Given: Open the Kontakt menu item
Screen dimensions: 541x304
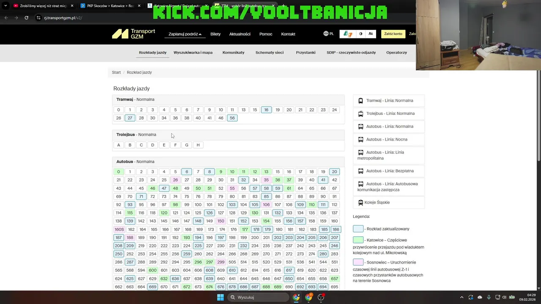Looking at the screenshot, I should 288,34.
